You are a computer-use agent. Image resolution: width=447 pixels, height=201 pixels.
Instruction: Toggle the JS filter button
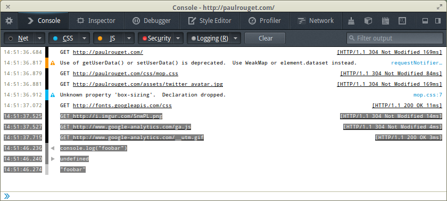109,38
